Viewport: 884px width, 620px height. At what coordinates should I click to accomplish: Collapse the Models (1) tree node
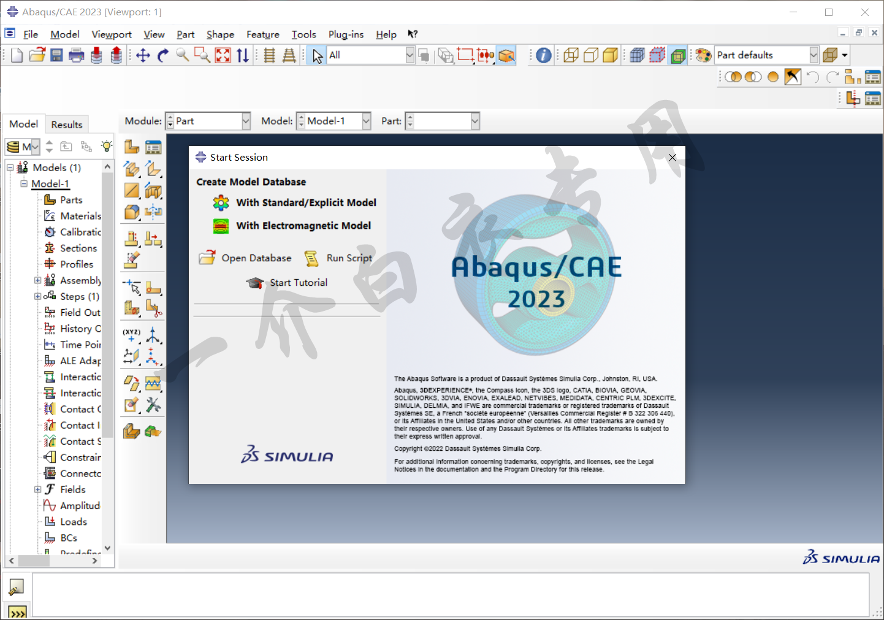click(x=10, y=167)
